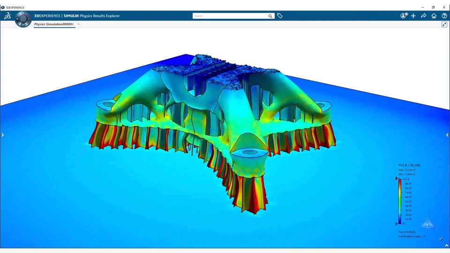Minimize the 3DEXPERIENCE window
Screen dimensions: 450x253
(x=423, y=7)
